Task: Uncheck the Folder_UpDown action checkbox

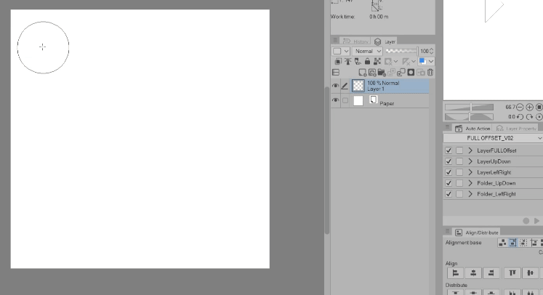Action: (x=449, y=183)
